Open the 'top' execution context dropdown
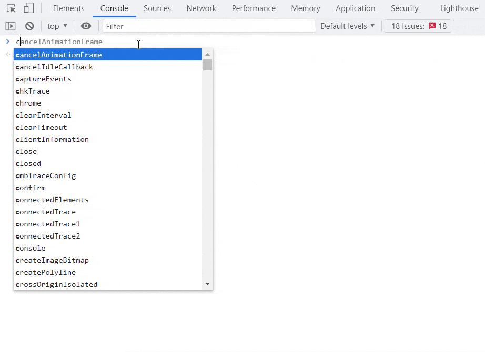485x352 pixels. coord(57,25)
